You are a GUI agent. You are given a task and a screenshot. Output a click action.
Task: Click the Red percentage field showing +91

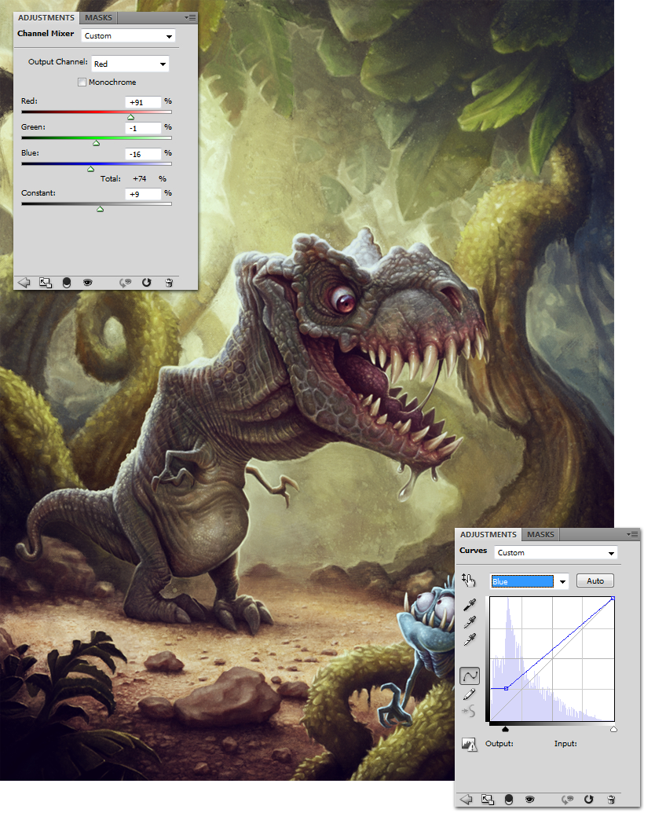tap(144, 102)
